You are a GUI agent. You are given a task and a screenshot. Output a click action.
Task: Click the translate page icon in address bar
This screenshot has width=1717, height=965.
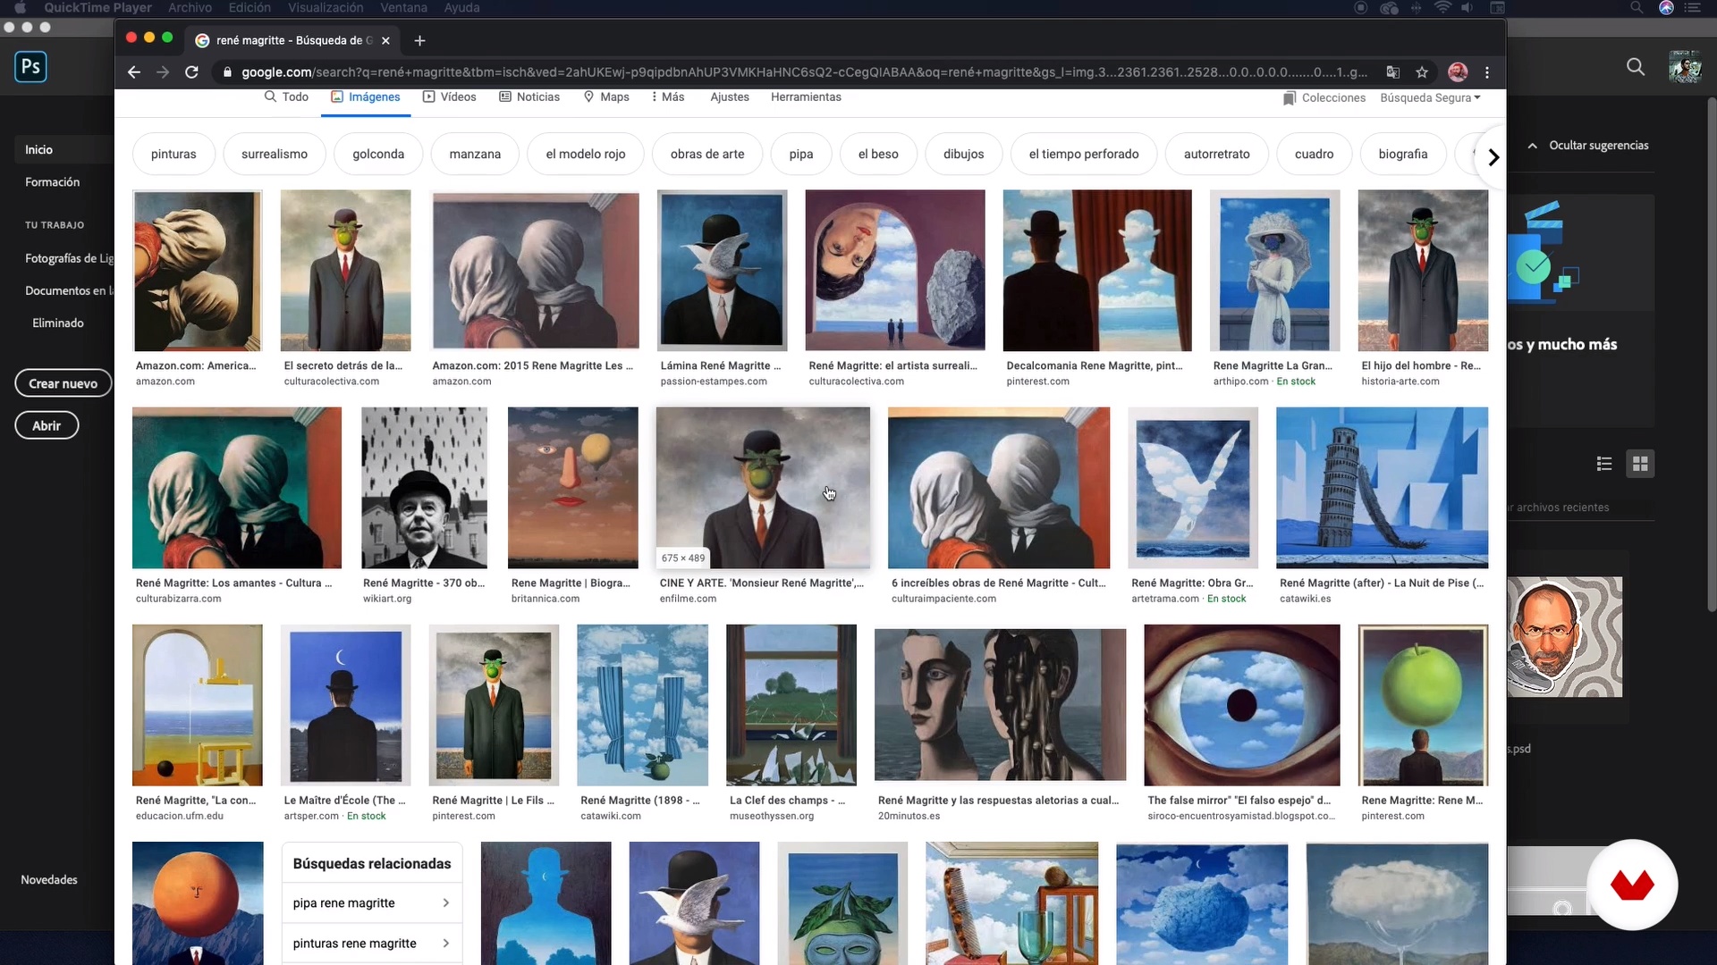pyautogui.click(x=1393, y=72)
